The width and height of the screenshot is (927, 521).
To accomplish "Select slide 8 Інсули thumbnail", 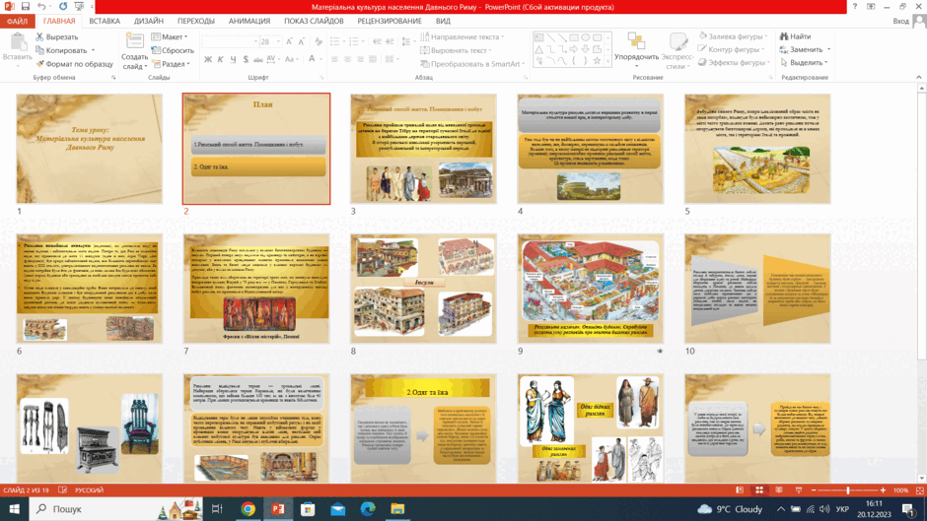I will pyautogui.click(x=423, y=289).
